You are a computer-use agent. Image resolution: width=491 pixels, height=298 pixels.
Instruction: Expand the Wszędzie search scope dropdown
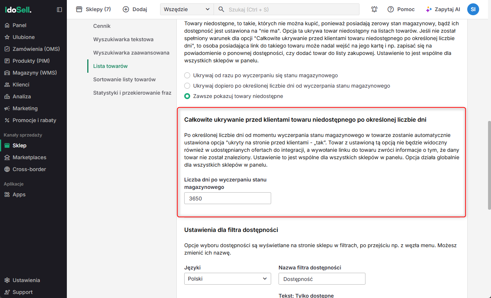point(187,9)
